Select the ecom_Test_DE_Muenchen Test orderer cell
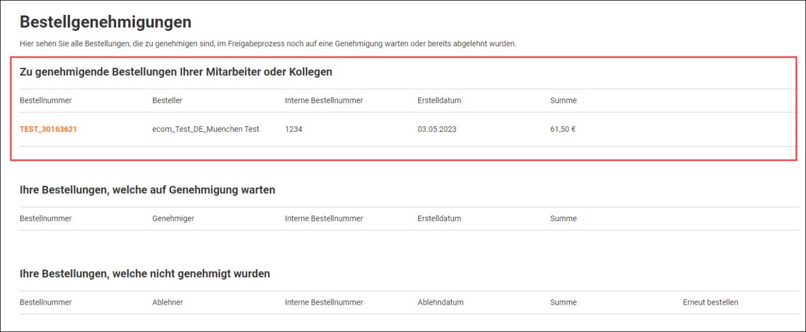The image size is (806, 332). tap(206, 129)
